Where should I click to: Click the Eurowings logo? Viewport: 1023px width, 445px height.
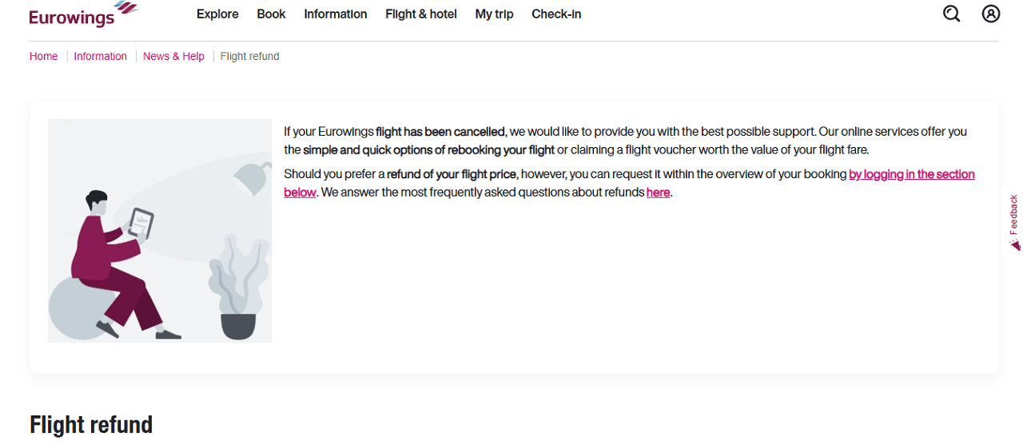(83, 14)
